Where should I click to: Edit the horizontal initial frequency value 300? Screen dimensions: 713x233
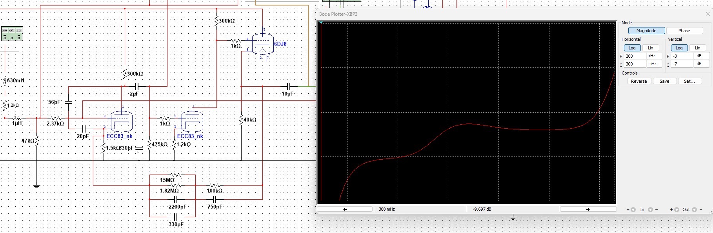(x=635, y=64)
